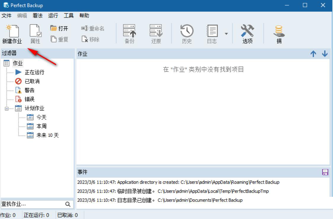Select the 作业 root filter node
The image size is (333, 219).
click(x=18, y=63)
